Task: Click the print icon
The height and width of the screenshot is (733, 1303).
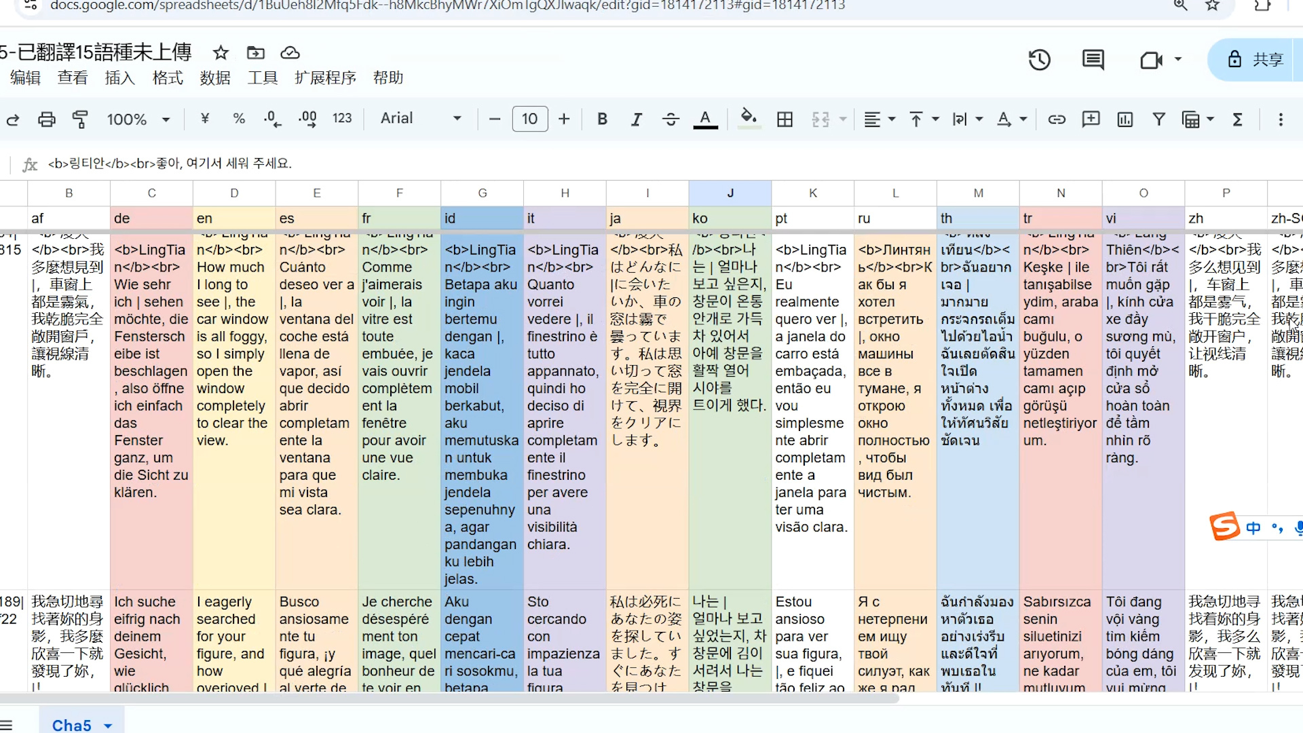Action: pyautogui.click(x=46, y=119)
